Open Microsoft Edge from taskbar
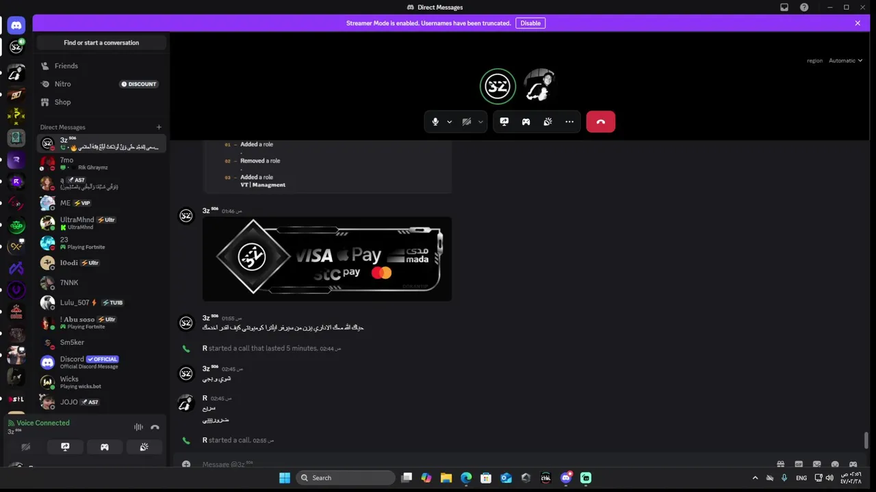This screenshot has height=492, width=876. (466, 478)
